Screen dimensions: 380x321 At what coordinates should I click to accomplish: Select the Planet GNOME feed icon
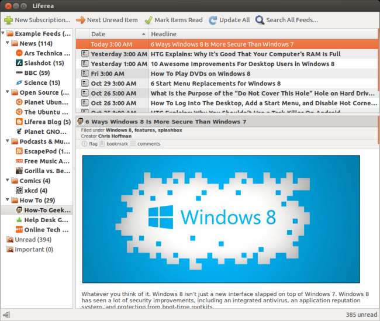click(19, 132)
